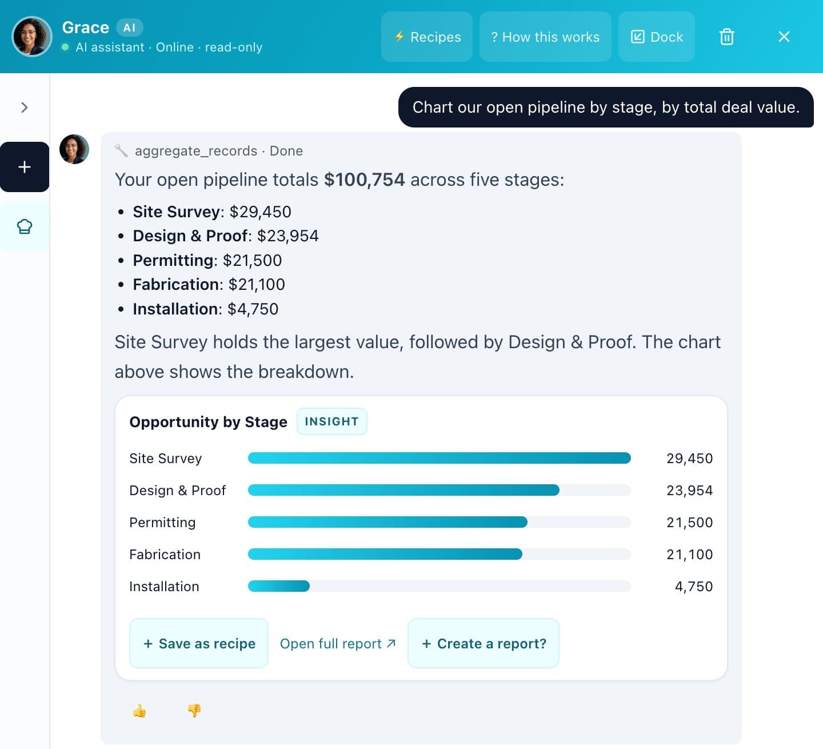The width and height of the screenshot is (823, 749).
Task: Click the AI badge next to Grace
Action: click(x=130, y=27)
